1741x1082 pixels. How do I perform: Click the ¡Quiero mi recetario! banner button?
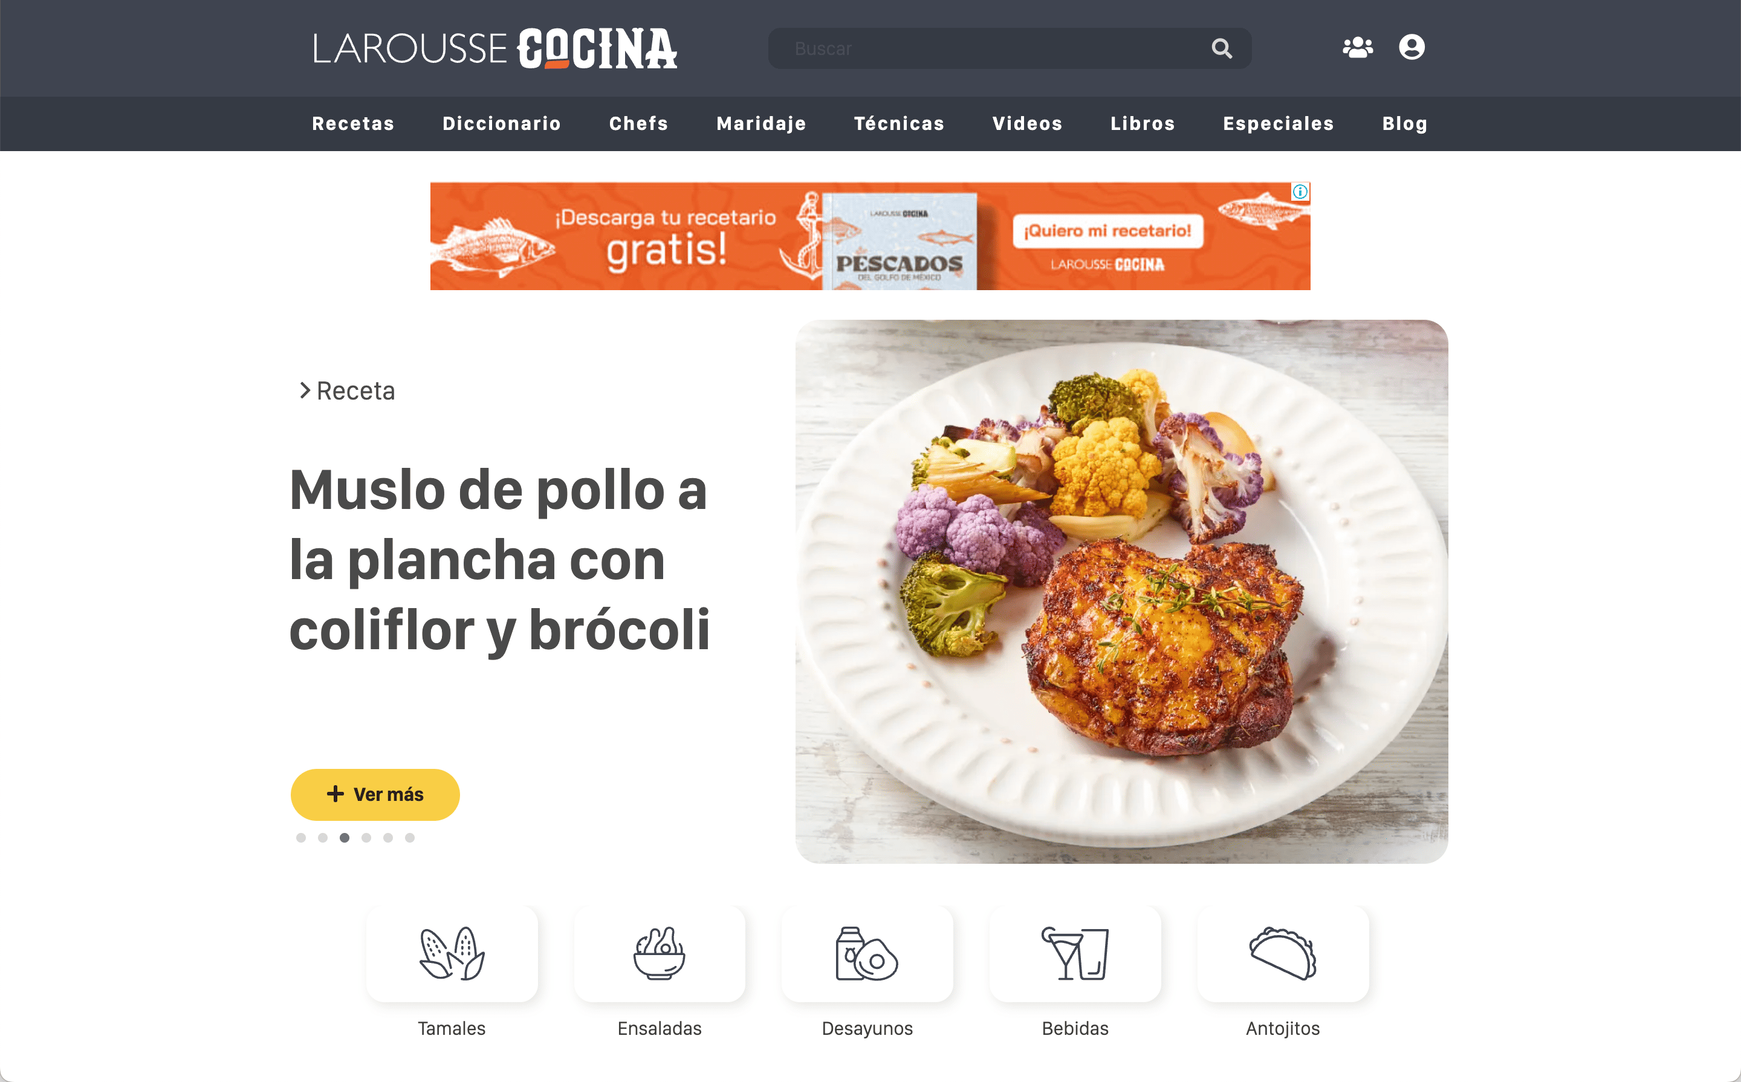[1107, 231]
